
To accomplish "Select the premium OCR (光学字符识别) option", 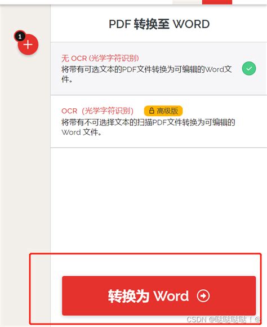I will pos(159,121).
